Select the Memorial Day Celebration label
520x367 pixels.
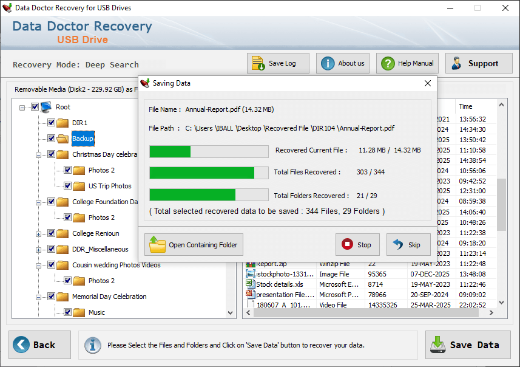point(109,297)
